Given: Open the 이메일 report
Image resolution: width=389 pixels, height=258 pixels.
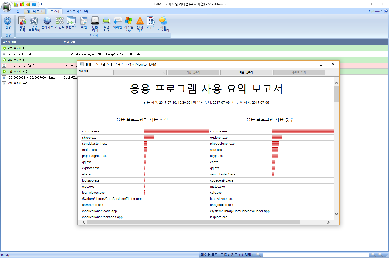Looking at the screenshot, I should click(118, 23).
